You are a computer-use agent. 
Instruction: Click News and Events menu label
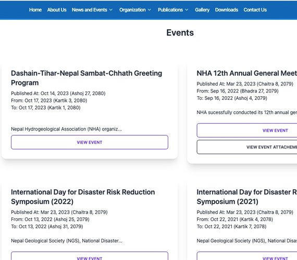[90, 10]
